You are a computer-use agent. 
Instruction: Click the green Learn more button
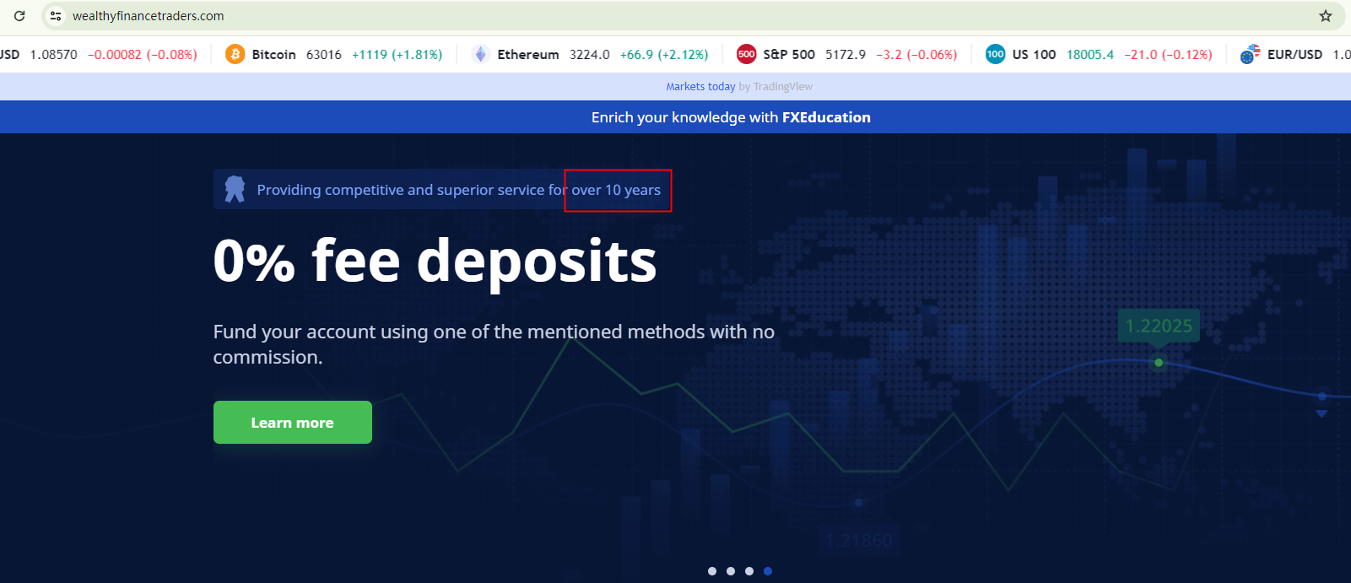[x=293, y=422]
